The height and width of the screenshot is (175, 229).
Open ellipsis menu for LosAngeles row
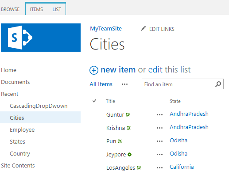(x=159, y=167)
